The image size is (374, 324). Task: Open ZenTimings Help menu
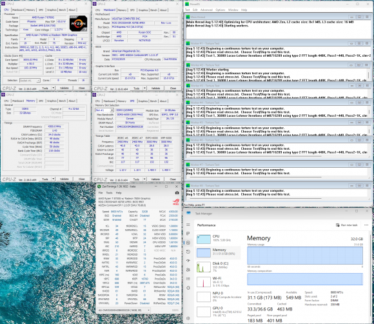click(x=119, y=193)
